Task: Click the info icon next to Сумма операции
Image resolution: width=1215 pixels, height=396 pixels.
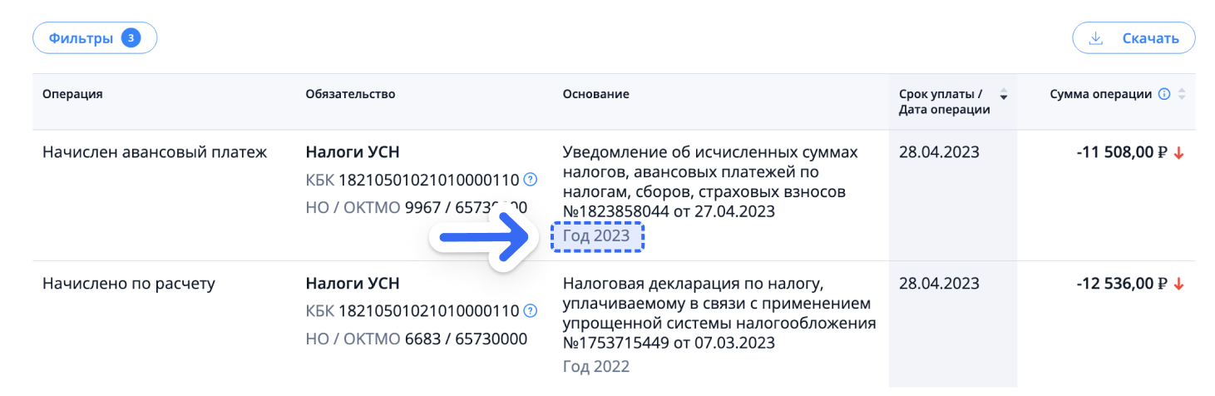Action: tap(1164, 94)
